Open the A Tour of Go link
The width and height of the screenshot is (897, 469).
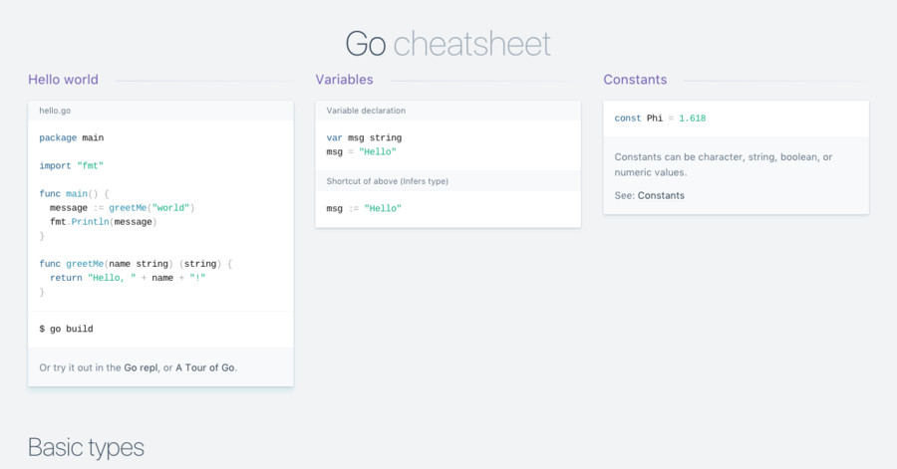(205, 367)
